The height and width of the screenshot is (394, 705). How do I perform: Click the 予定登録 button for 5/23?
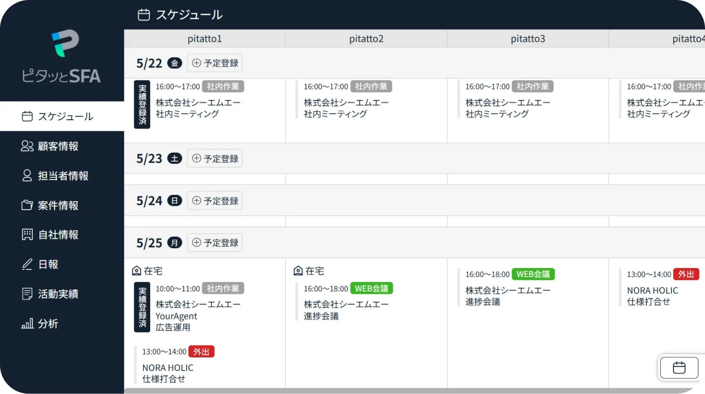pyautogui.click(x=215, y=158)
